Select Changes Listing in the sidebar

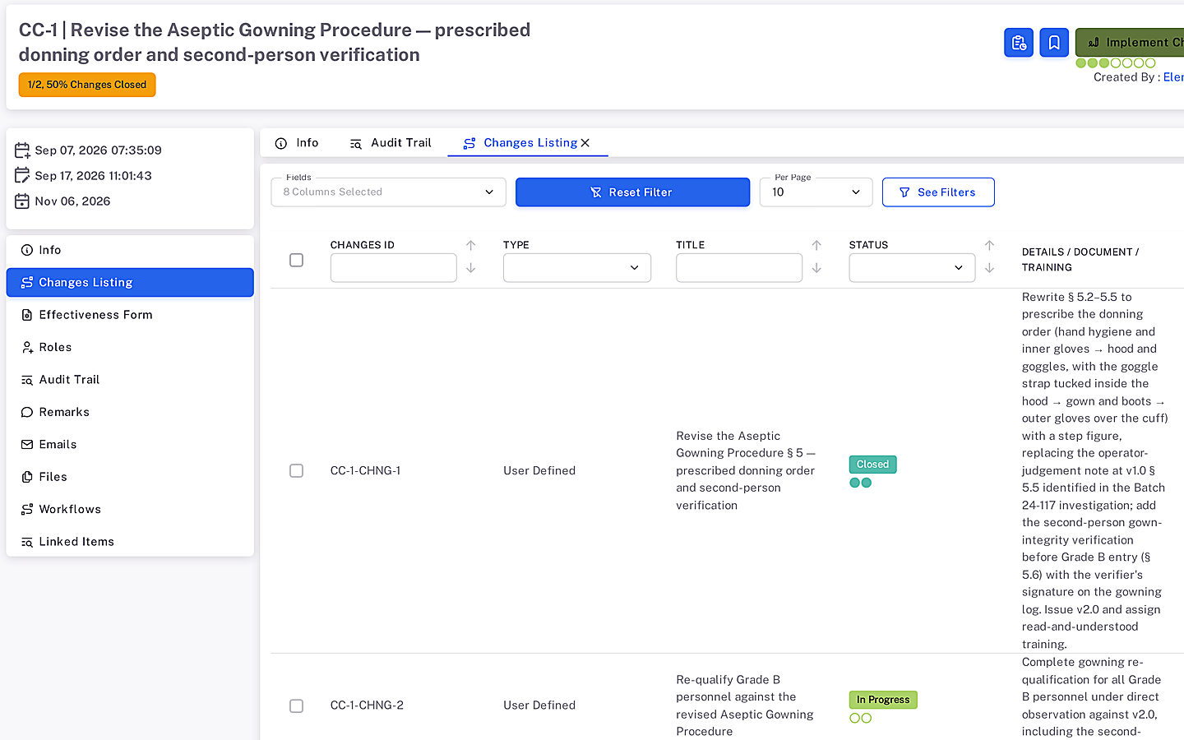(x=130, y=282)
